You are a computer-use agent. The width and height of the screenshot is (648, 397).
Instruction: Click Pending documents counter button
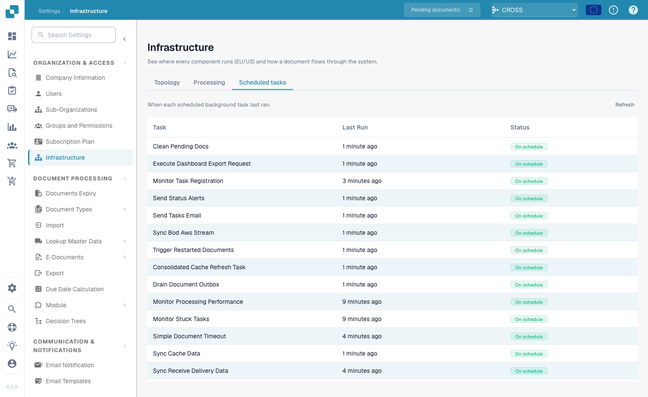click(x=442, y=10)
